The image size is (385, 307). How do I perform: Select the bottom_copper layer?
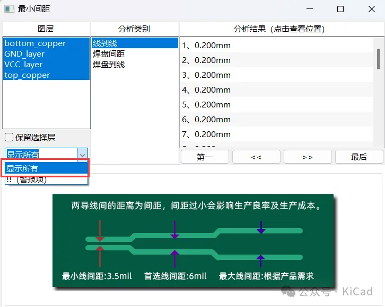pos(46,43)
